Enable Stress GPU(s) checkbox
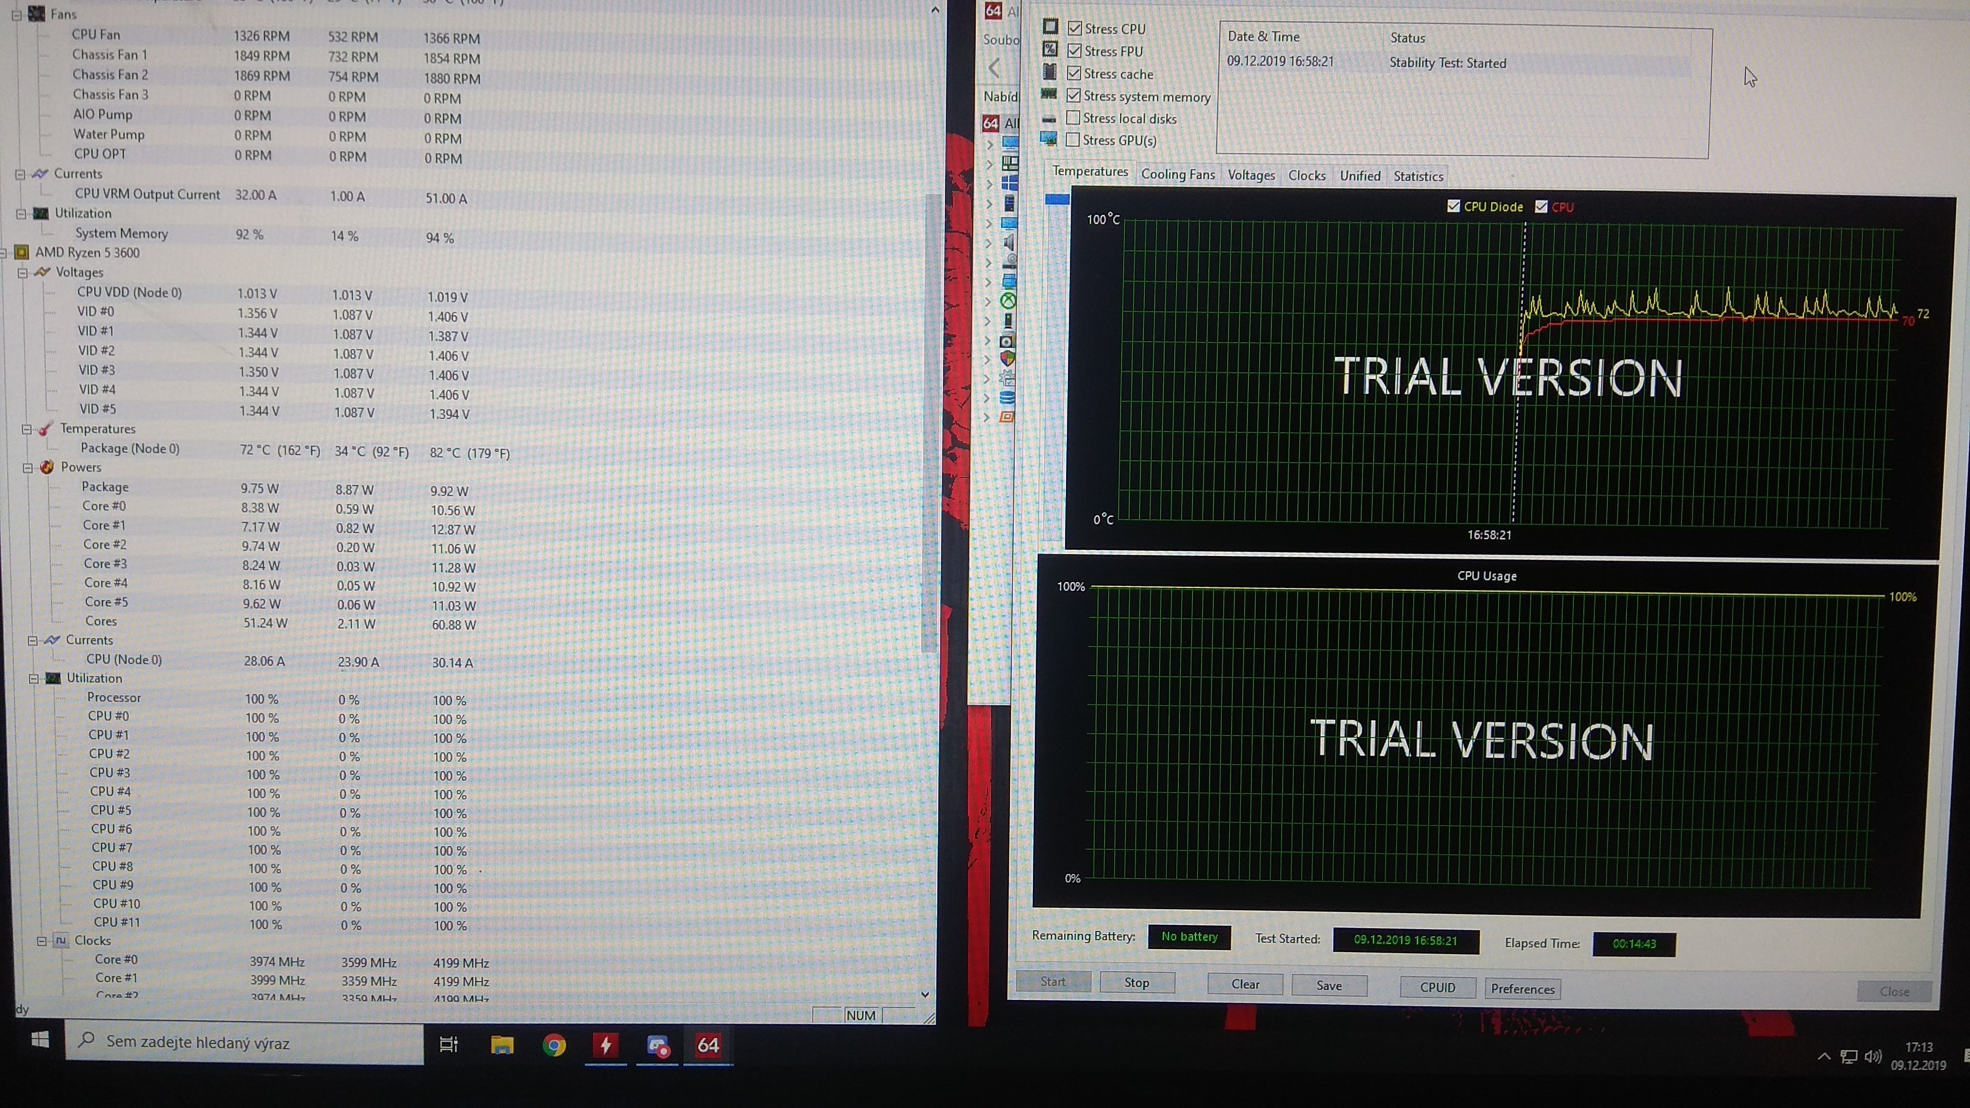 (x=1074, y=140)
